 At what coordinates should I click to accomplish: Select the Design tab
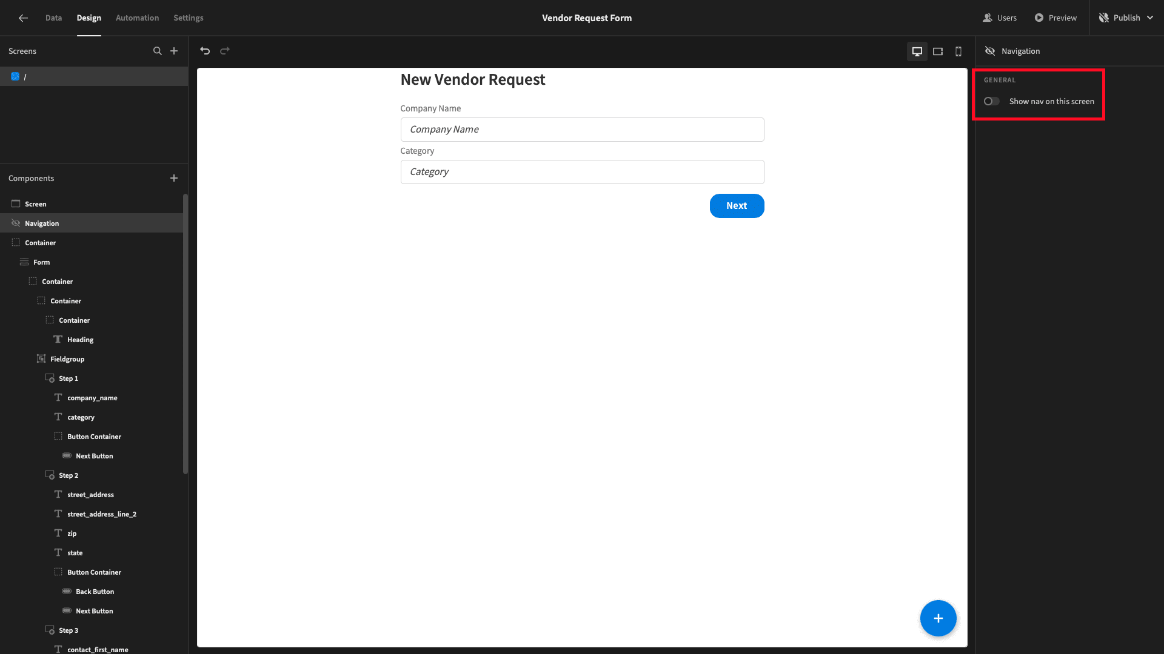point(89,18)
